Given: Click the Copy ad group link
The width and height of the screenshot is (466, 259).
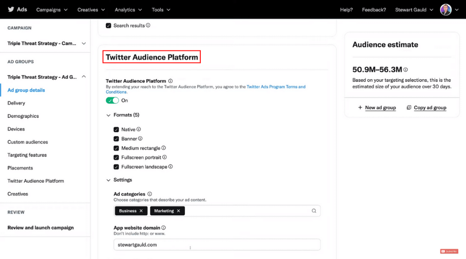Looking at the screenshot, I should [430, 108].
